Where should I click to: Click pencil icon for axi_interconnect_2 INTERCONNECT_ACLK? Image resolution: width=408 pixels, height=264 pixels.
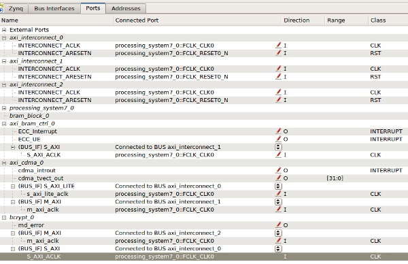pyautogui.click(x=278, y=92)
